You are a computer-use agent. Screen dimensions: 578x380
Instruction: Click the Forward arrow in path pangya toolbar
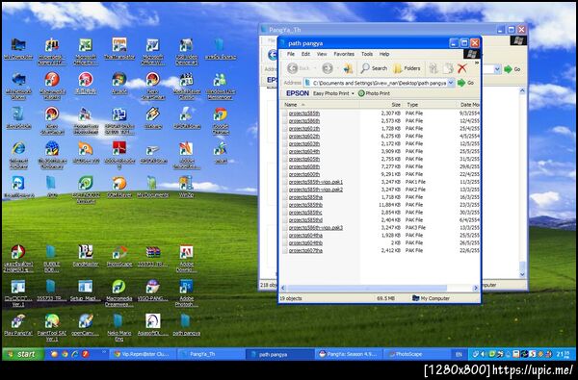328,68
